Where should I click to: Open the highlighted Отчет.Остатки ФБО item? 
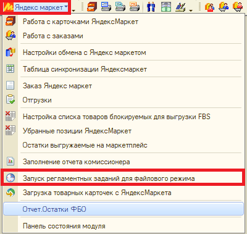click(124, 209)
